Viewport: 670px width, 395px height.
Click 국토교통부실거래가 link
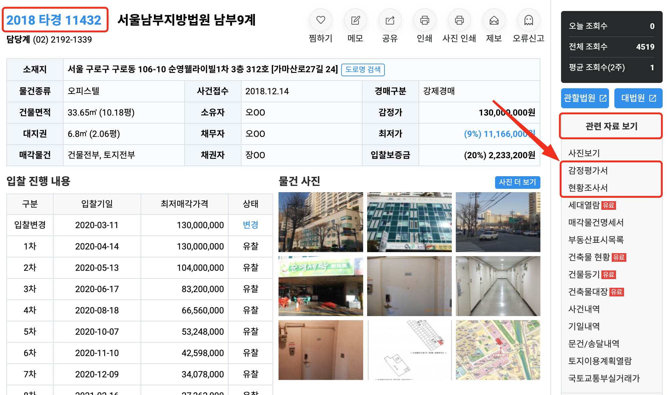(x=604, y=378)
